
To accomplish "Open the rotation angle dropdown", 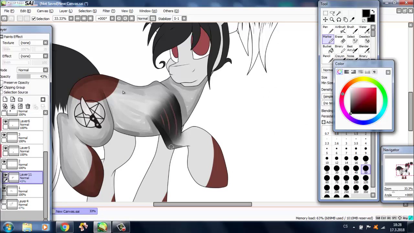I will pyautogui.click(x=112, y=18).
